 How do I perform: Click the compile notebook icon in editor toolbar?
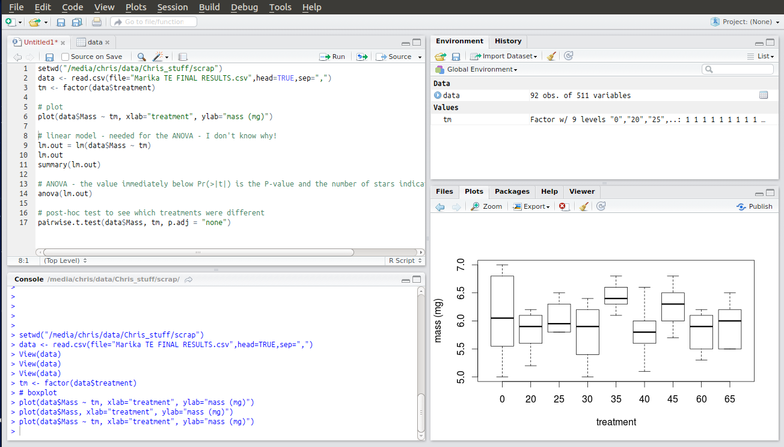pyautogui.click(x=183, y=57)
